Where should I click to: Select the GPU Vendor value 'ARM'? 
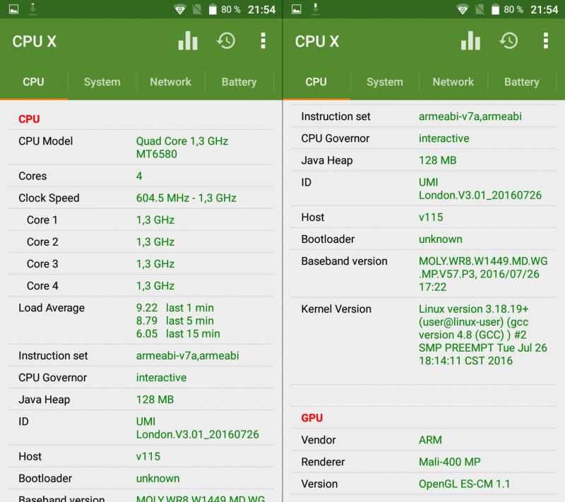430,440
